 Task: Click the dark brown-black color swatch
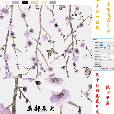click(x=25, y=2)
